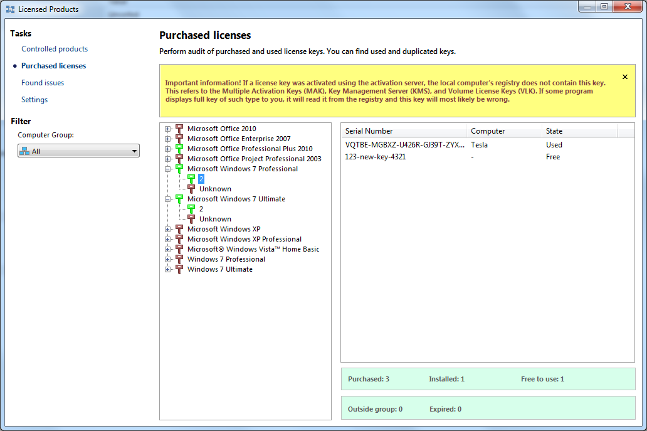Screen dimensions: 647x431
Task: Select Microsoft Windows Vista Home Basic label
Action: [x=253, y=249]
